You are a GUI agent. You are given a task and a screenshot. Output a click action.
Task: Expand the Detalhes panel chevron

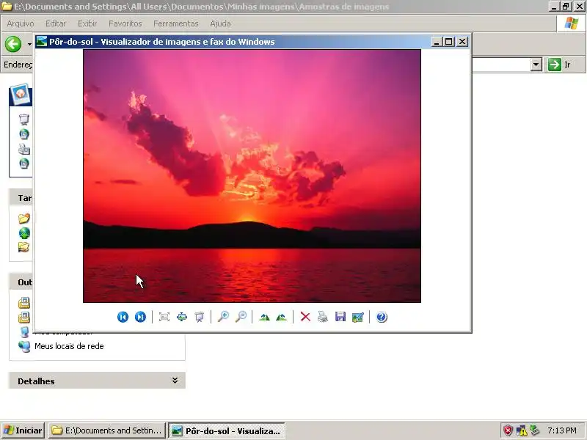[x=175, y=381]
